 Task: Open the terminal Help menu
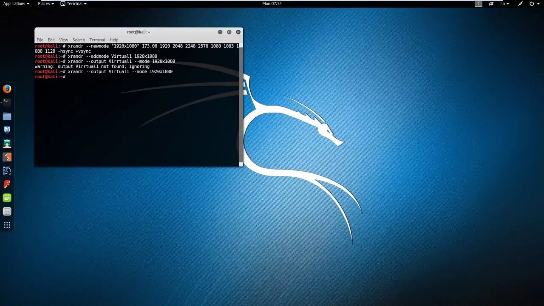tap(114, 40)
